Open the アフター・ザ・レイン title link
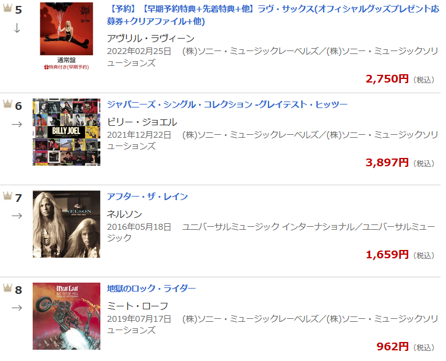446x361 pixels. click(x=147, y=197)
